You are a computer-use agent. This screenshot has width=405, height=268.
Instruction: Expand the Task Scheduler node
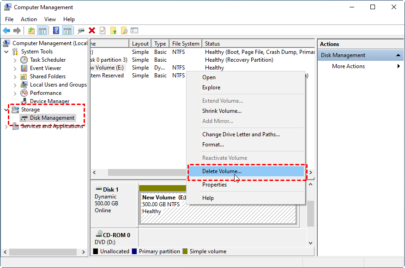[x=15, y=60]
